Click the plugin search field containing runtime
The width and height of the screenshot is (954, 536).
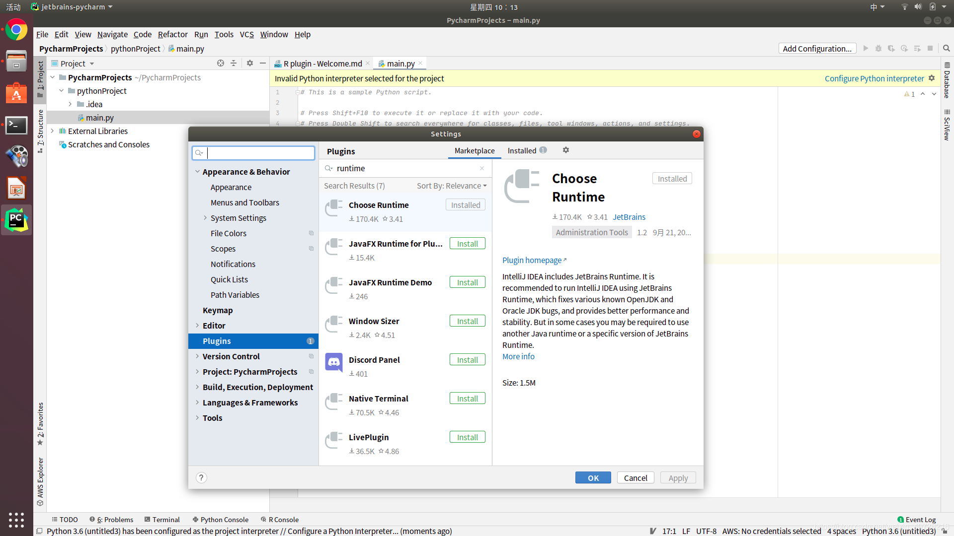point(405,168)
